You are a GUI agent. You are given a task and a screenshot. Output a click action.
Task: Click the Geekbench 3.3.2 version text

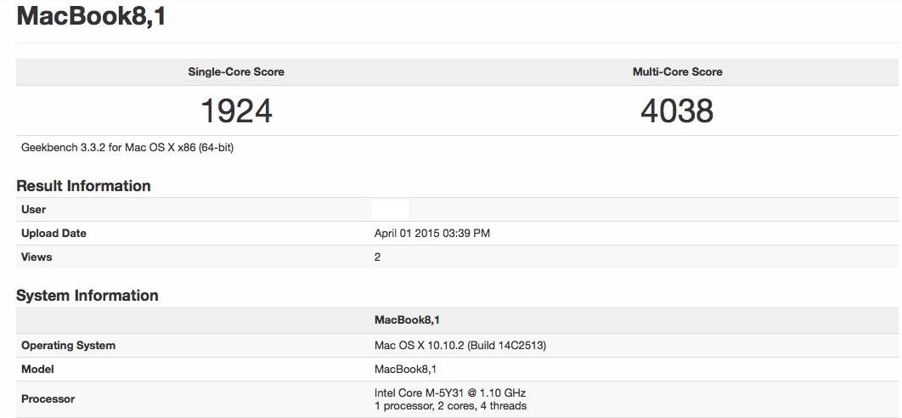click(x=127, y=148)
